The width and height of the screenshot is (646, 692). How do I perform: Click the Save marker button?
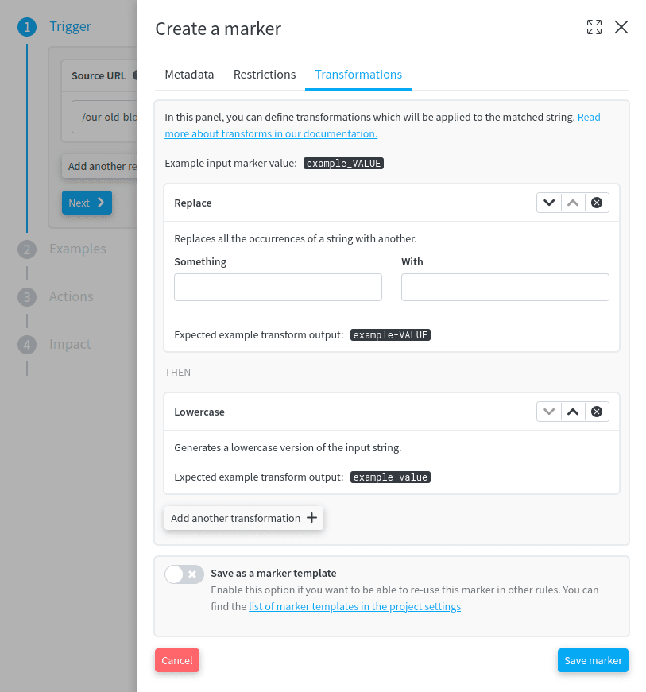click(x=593, y=660)
